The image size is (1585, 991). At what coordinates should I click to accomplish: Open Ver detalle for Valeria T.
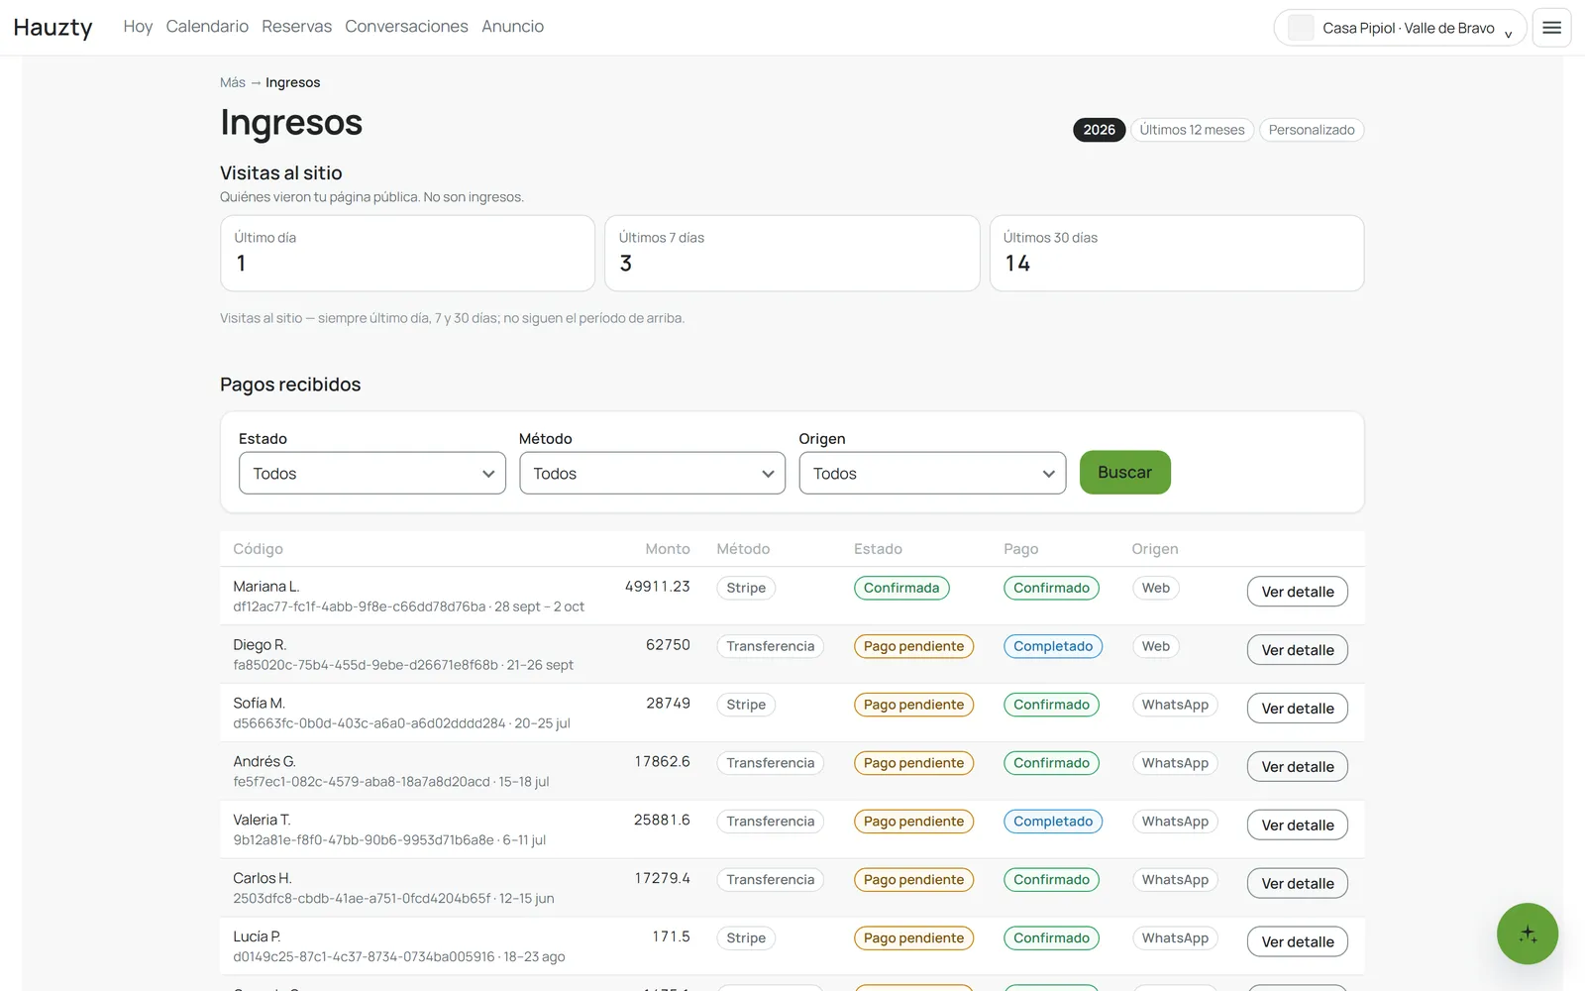[1297, 826]
